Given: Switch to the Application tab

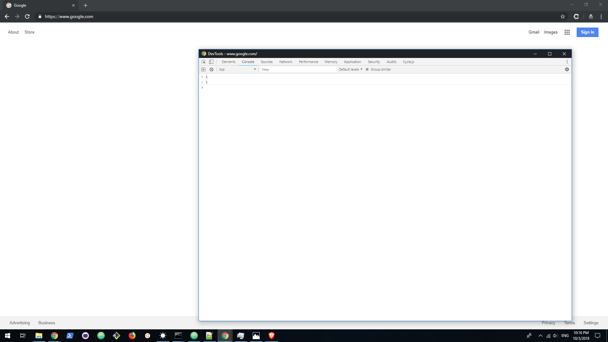Looking at the screenshot, I should click(x=352, y=62).
